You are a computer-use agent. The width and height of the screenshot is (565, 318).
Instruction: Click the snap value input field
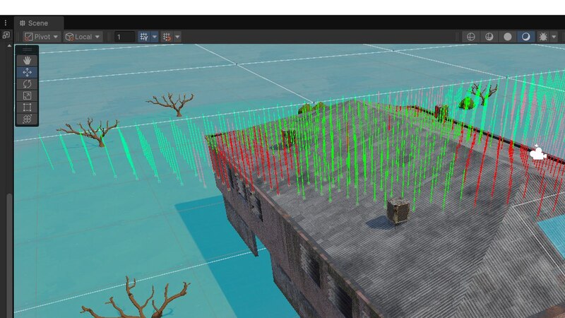[124, 37]
